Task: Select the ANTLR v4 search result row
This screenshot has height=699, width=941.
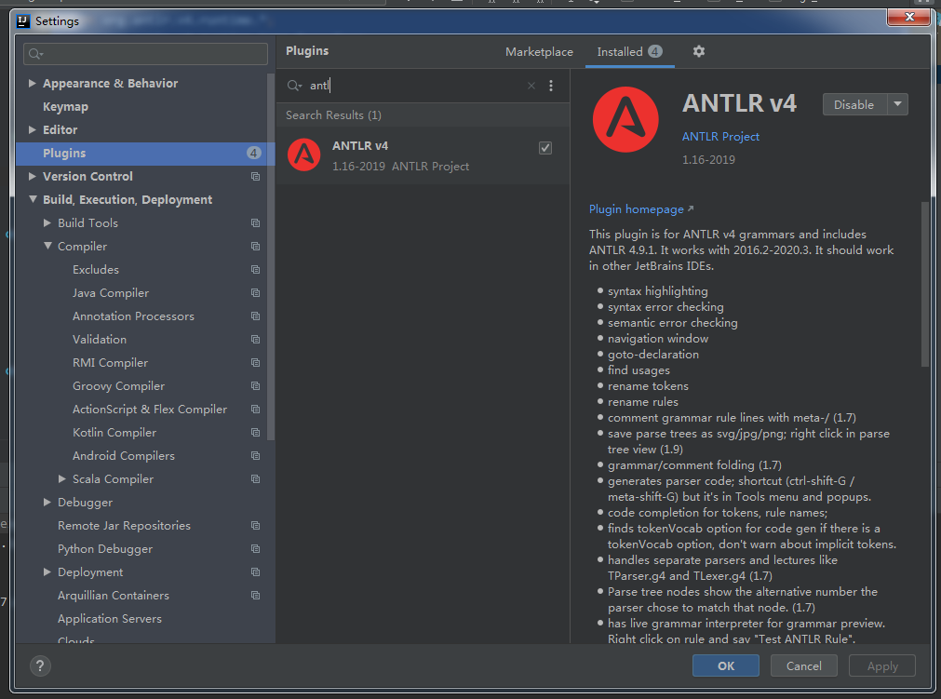Action: [x=423, y=155]
